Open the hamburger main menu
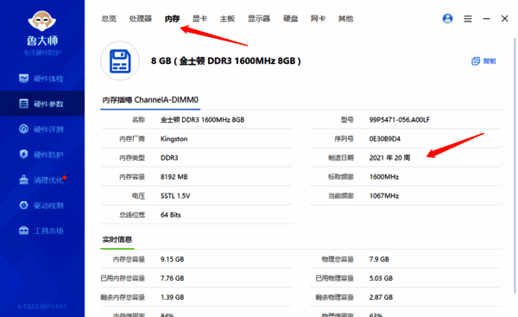Image resolution: width=518 pixels, height=317 pixels. point(467,19)
